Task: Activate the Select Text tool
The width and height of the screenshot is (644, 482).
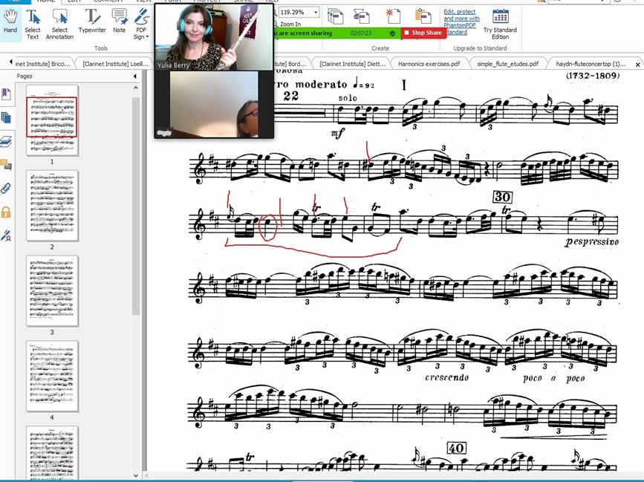Action: [33, 25]
